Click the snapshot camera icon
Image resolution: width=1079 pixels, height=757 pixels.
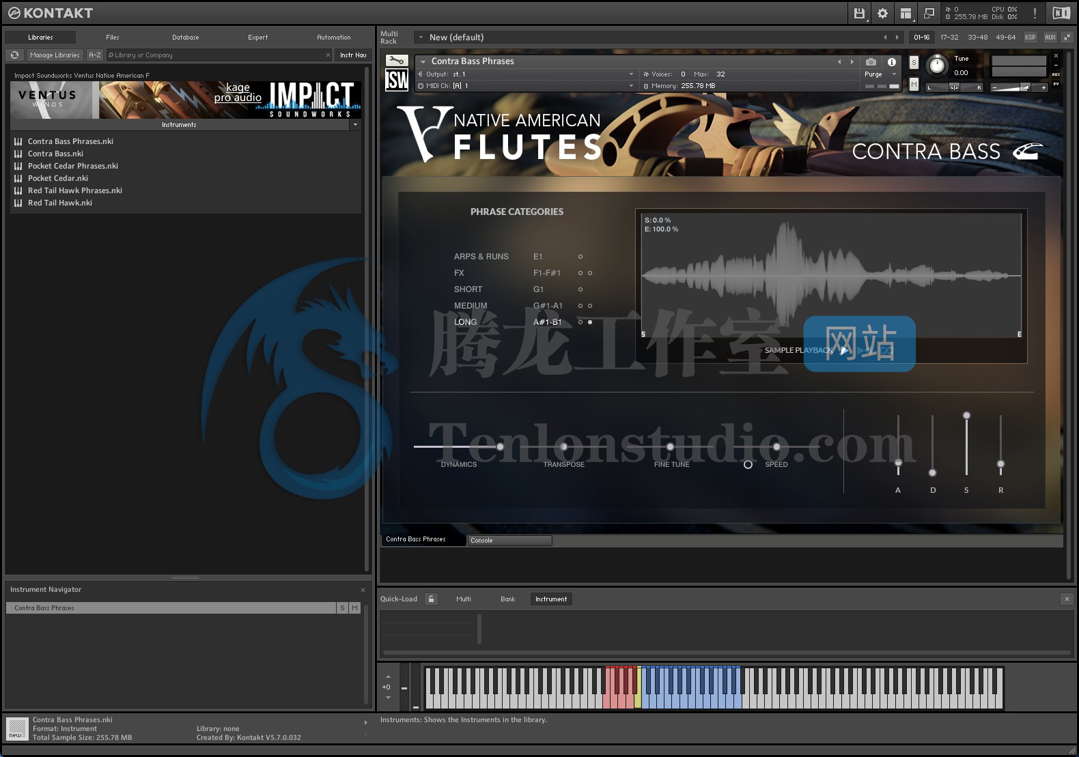[x=871, y=61]
